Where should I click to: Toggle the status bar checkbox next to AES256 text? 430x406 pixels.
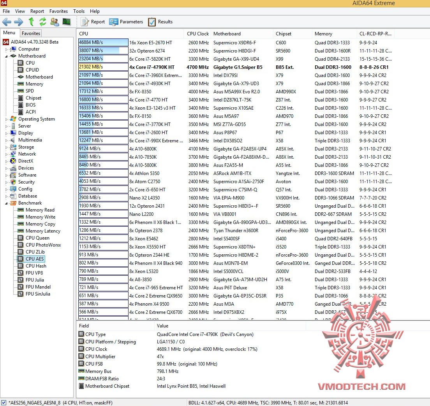4,402
